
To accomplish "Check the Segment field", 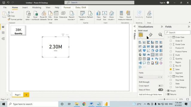I will [x=171, y=73].
